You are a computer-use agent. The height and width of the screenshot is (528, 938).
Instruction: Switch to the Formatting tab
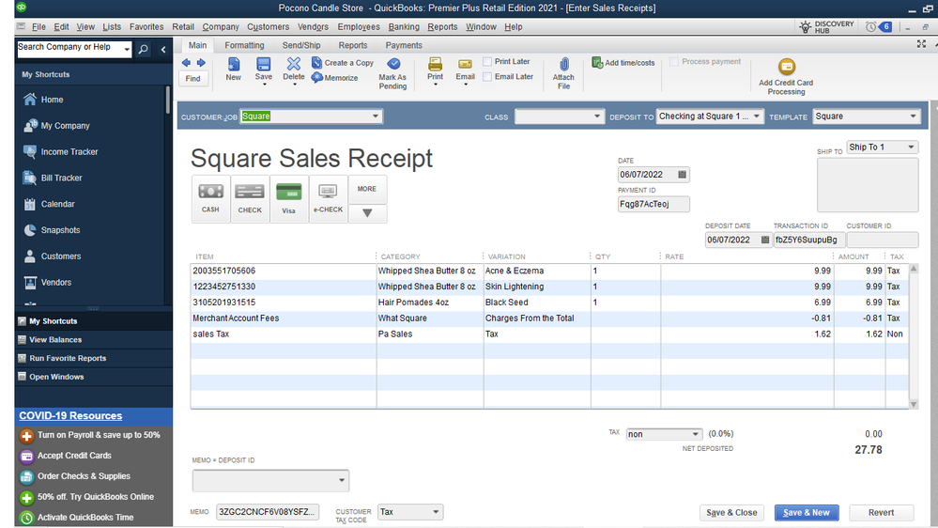point(244,45)
